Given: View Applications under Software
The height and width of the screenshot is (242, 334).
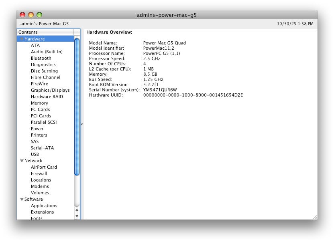Looking at the screenshot, I should [44, 206].
